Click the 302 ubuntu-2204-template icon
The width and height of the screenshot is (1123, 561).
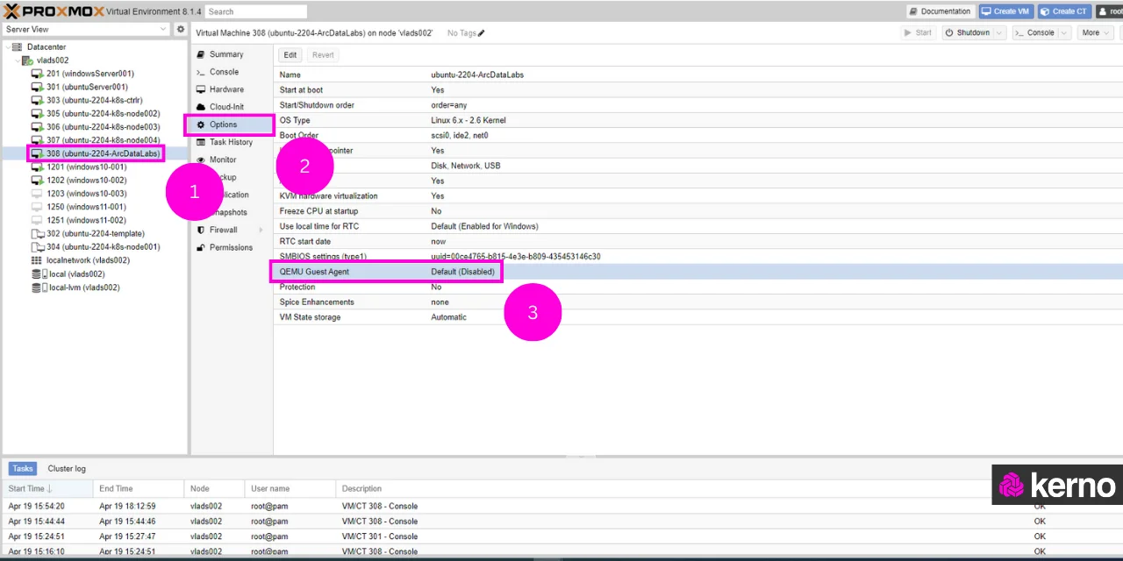coord(37,234)
